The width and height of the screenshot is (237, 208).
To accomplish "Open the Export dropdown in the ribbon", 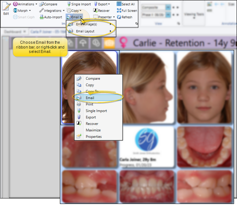I will pos(101,4).
